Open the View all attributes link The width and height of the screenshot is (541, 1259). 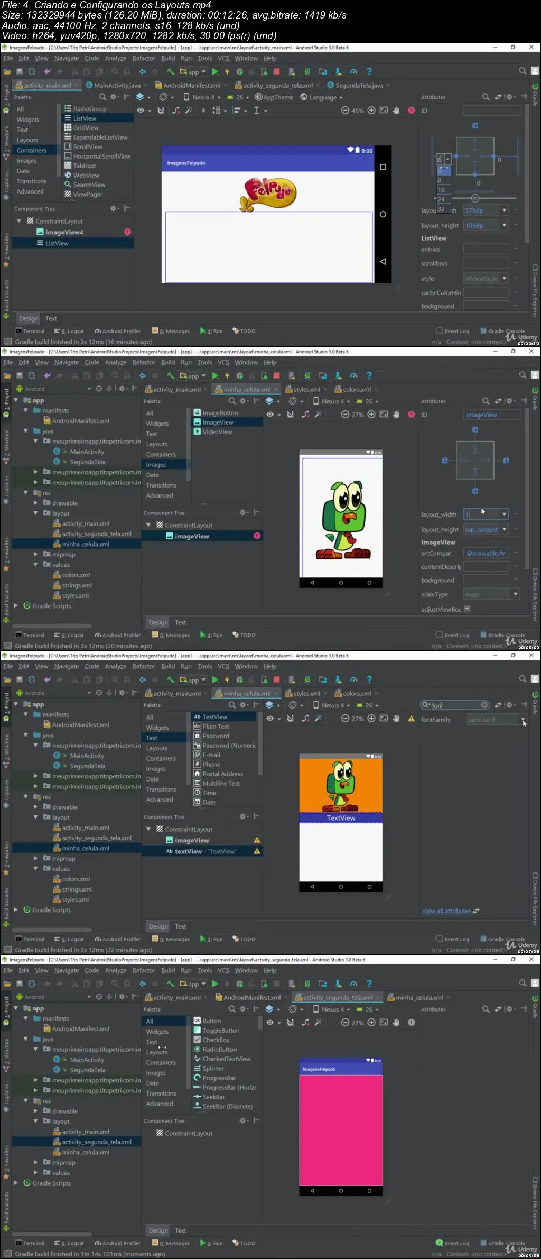coord(446,911)
